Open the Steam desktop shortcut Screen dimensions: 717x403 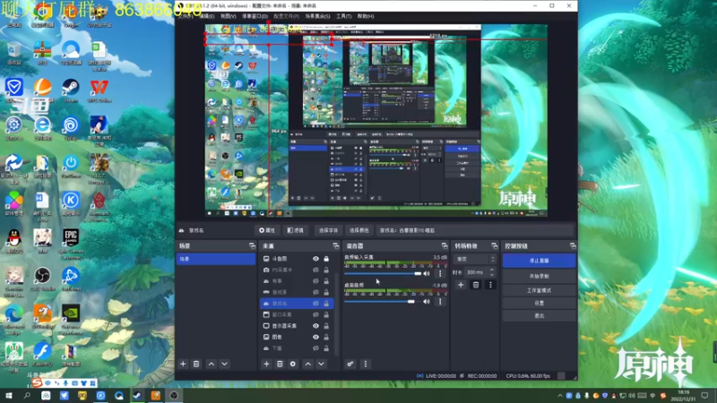pyautogui.click(x=71, y=90)
